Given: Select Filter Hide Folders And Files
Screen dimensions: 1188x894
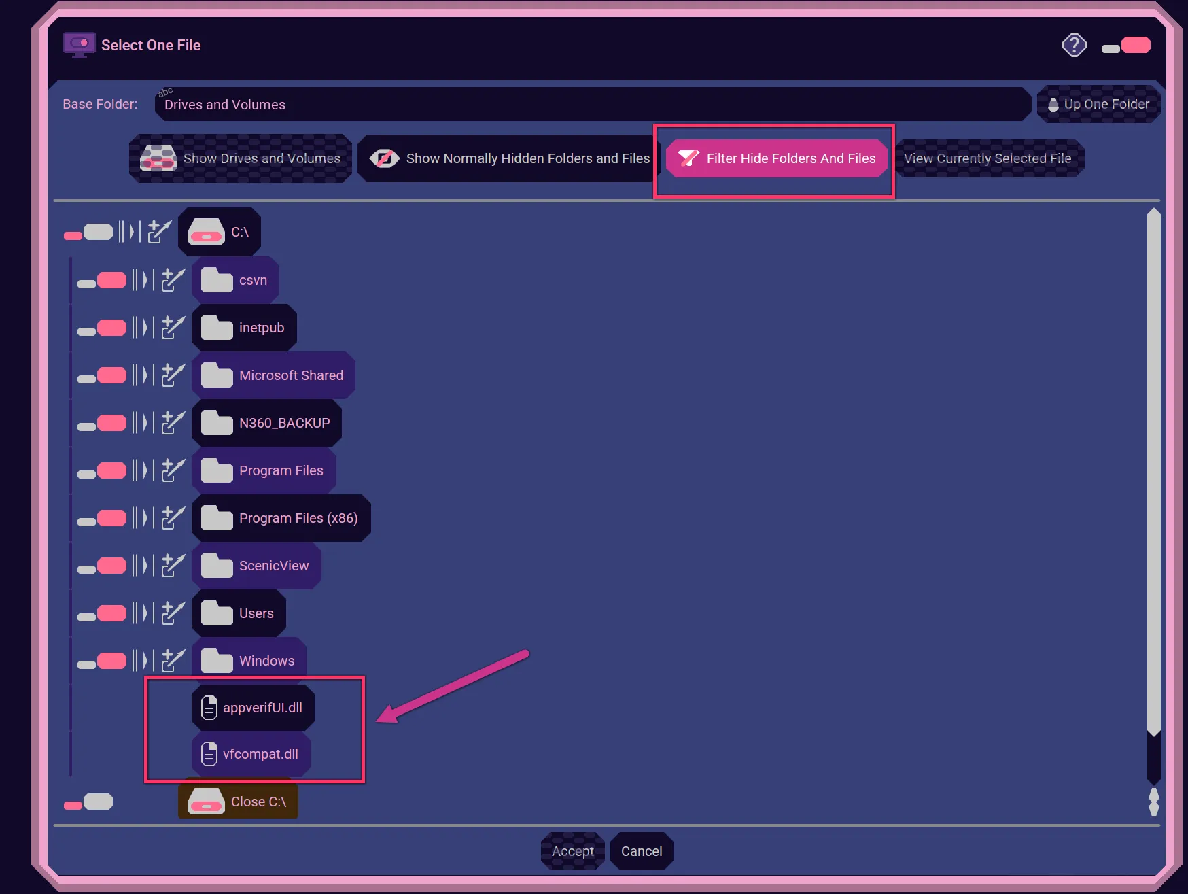Looking at the screenshot, I should point(777,158).
